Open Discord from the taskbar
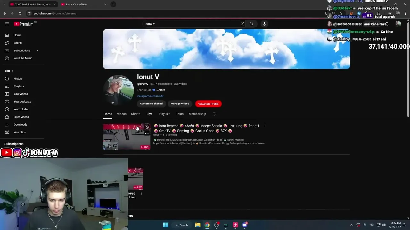 [245, 225]
